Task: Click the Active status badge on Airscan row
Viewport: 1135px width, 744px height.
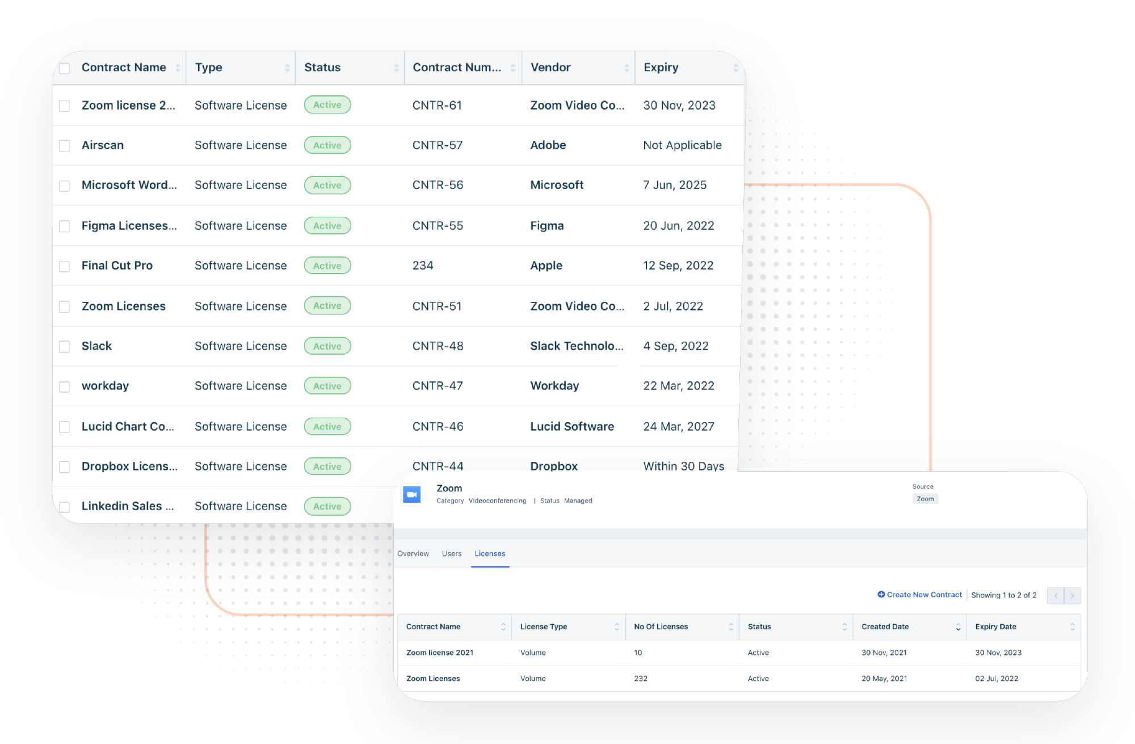Action: (x=327, y=145)
